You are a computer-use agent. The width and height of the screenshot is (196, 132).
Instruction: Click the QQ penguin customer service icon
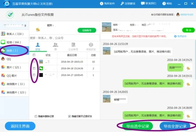178,15
